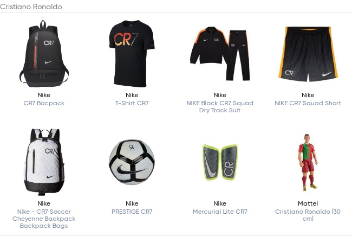Open the T-Shirt CR7 title link

[x=132, y=103]
